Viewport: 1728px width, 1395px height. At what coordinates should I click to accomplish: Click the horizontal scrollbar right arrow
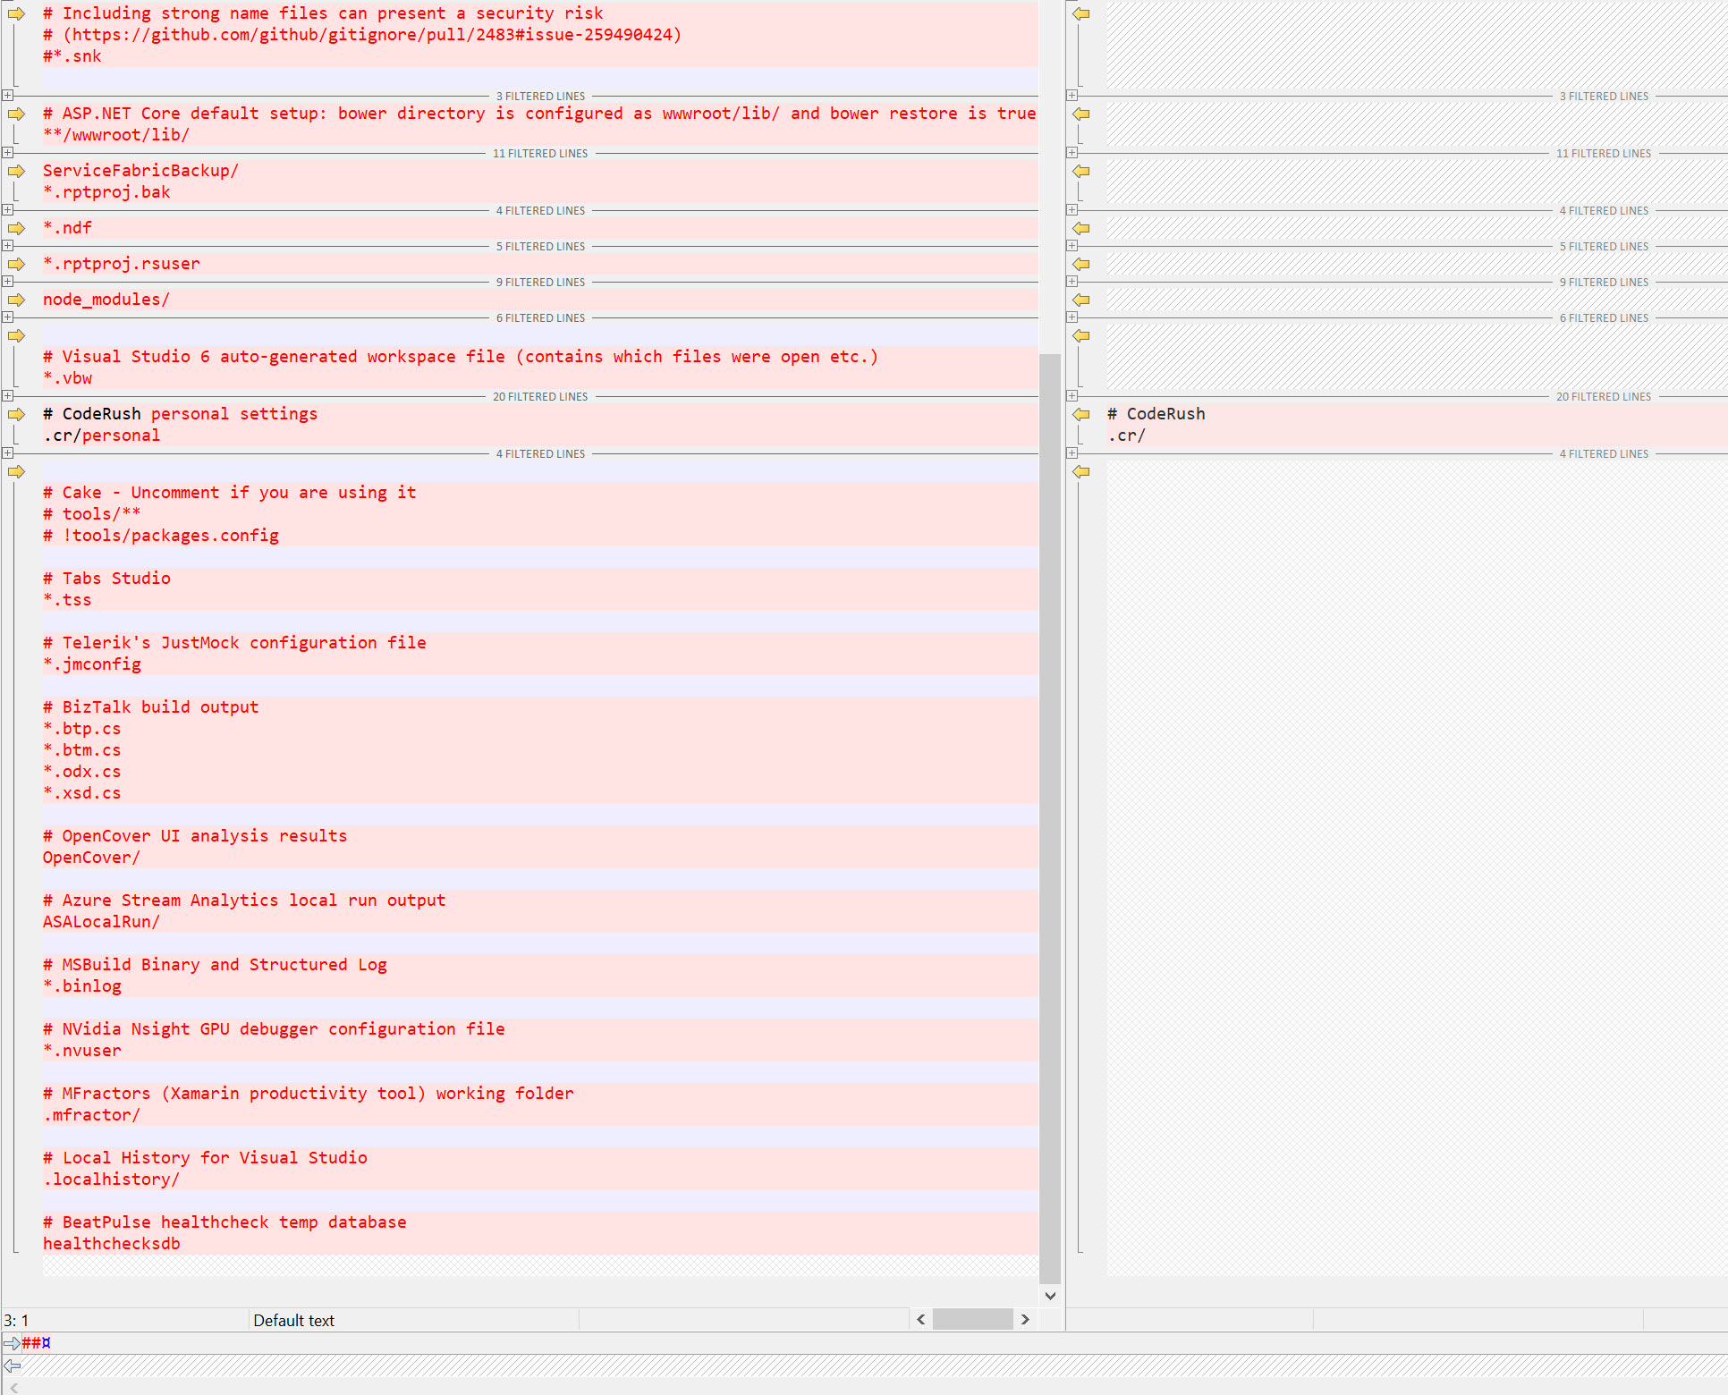tap(1025, 1319)
